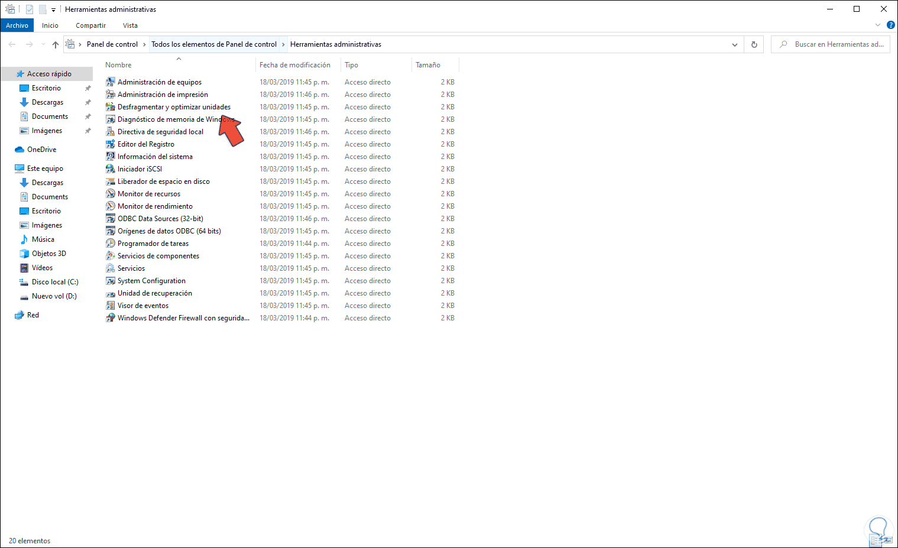This screenshot has width=898, height=548.
Task: Expand chevron after Todos los elementos
Action: point(283,44)
